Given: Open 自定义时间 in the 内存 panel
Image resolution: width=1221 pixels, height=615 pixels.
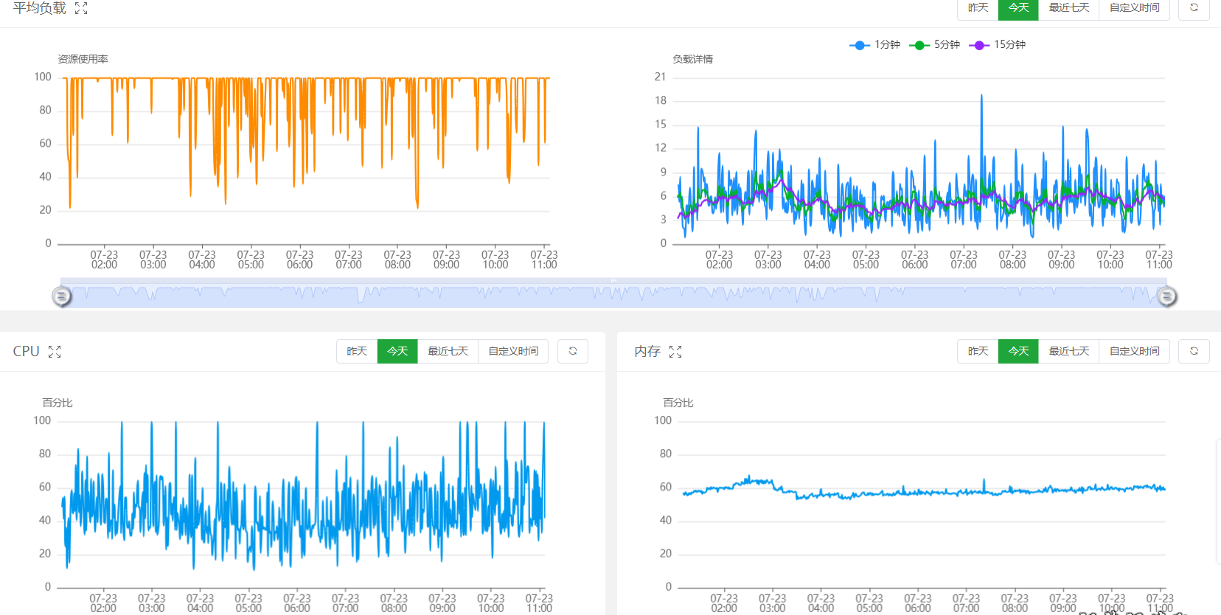Looking at the screenshot, I should (x=1134, y=351).
